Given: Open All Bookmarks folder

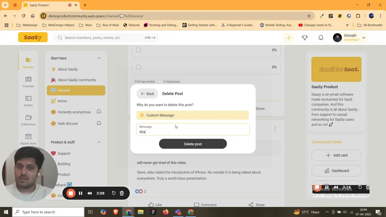Looking at the screenshot, I should (370, 25).
